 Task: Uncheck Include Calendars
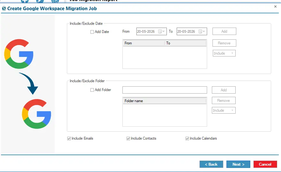187,138
